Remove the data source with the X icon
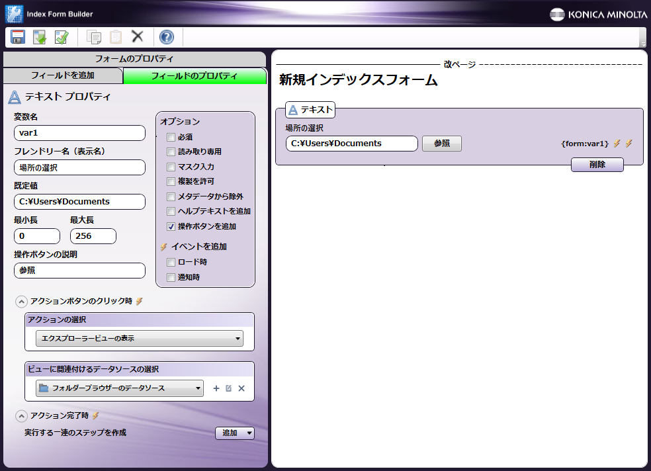The height and width of the screenshot is (471, 651). click(241, 388)
